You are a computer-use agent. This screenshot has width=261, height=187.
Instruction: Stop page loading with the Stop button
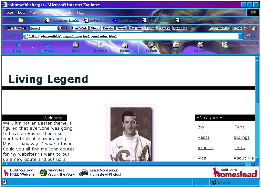tap(76, 47)
